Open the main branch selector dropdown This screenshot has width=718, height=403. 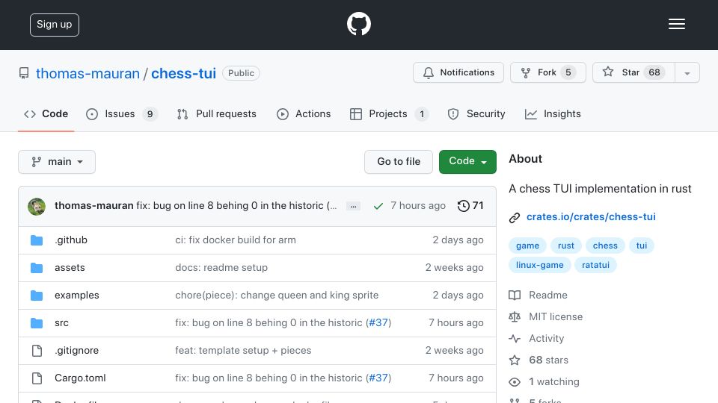(57, 162)
